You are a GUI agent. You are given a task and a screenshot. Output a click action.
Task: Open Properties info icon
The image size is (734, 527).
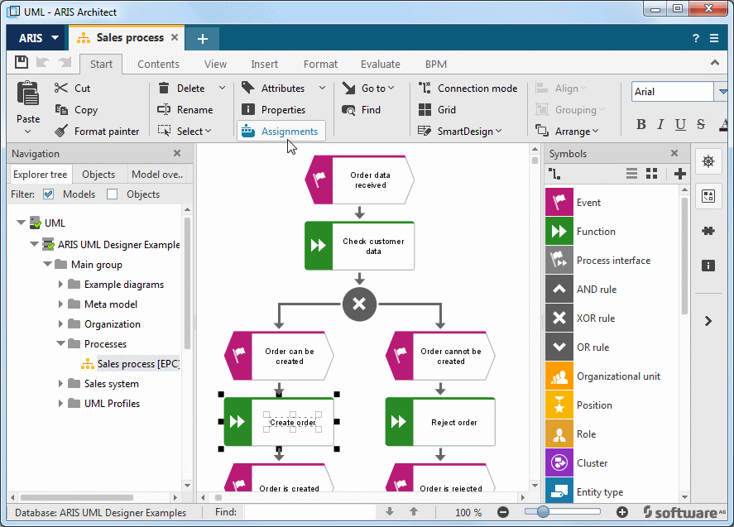tap(248, 109)
